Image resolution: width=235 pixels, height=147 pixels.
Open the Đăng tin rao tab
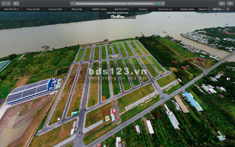click(201, 9)
